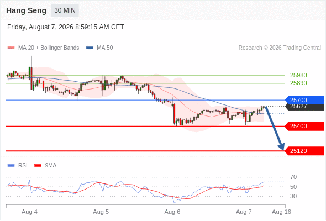Click the Research © 2026 Trading Central credit
The height and width of the screenshot is (221, 326).
click(280, 48)
